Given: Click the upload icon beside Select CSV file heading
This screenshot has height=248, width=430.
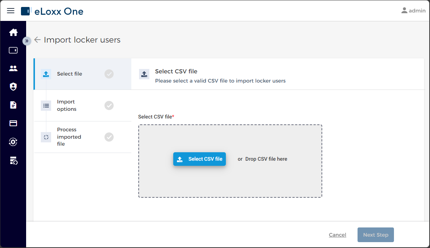Looking at the screenshot, I should (144, 74).
